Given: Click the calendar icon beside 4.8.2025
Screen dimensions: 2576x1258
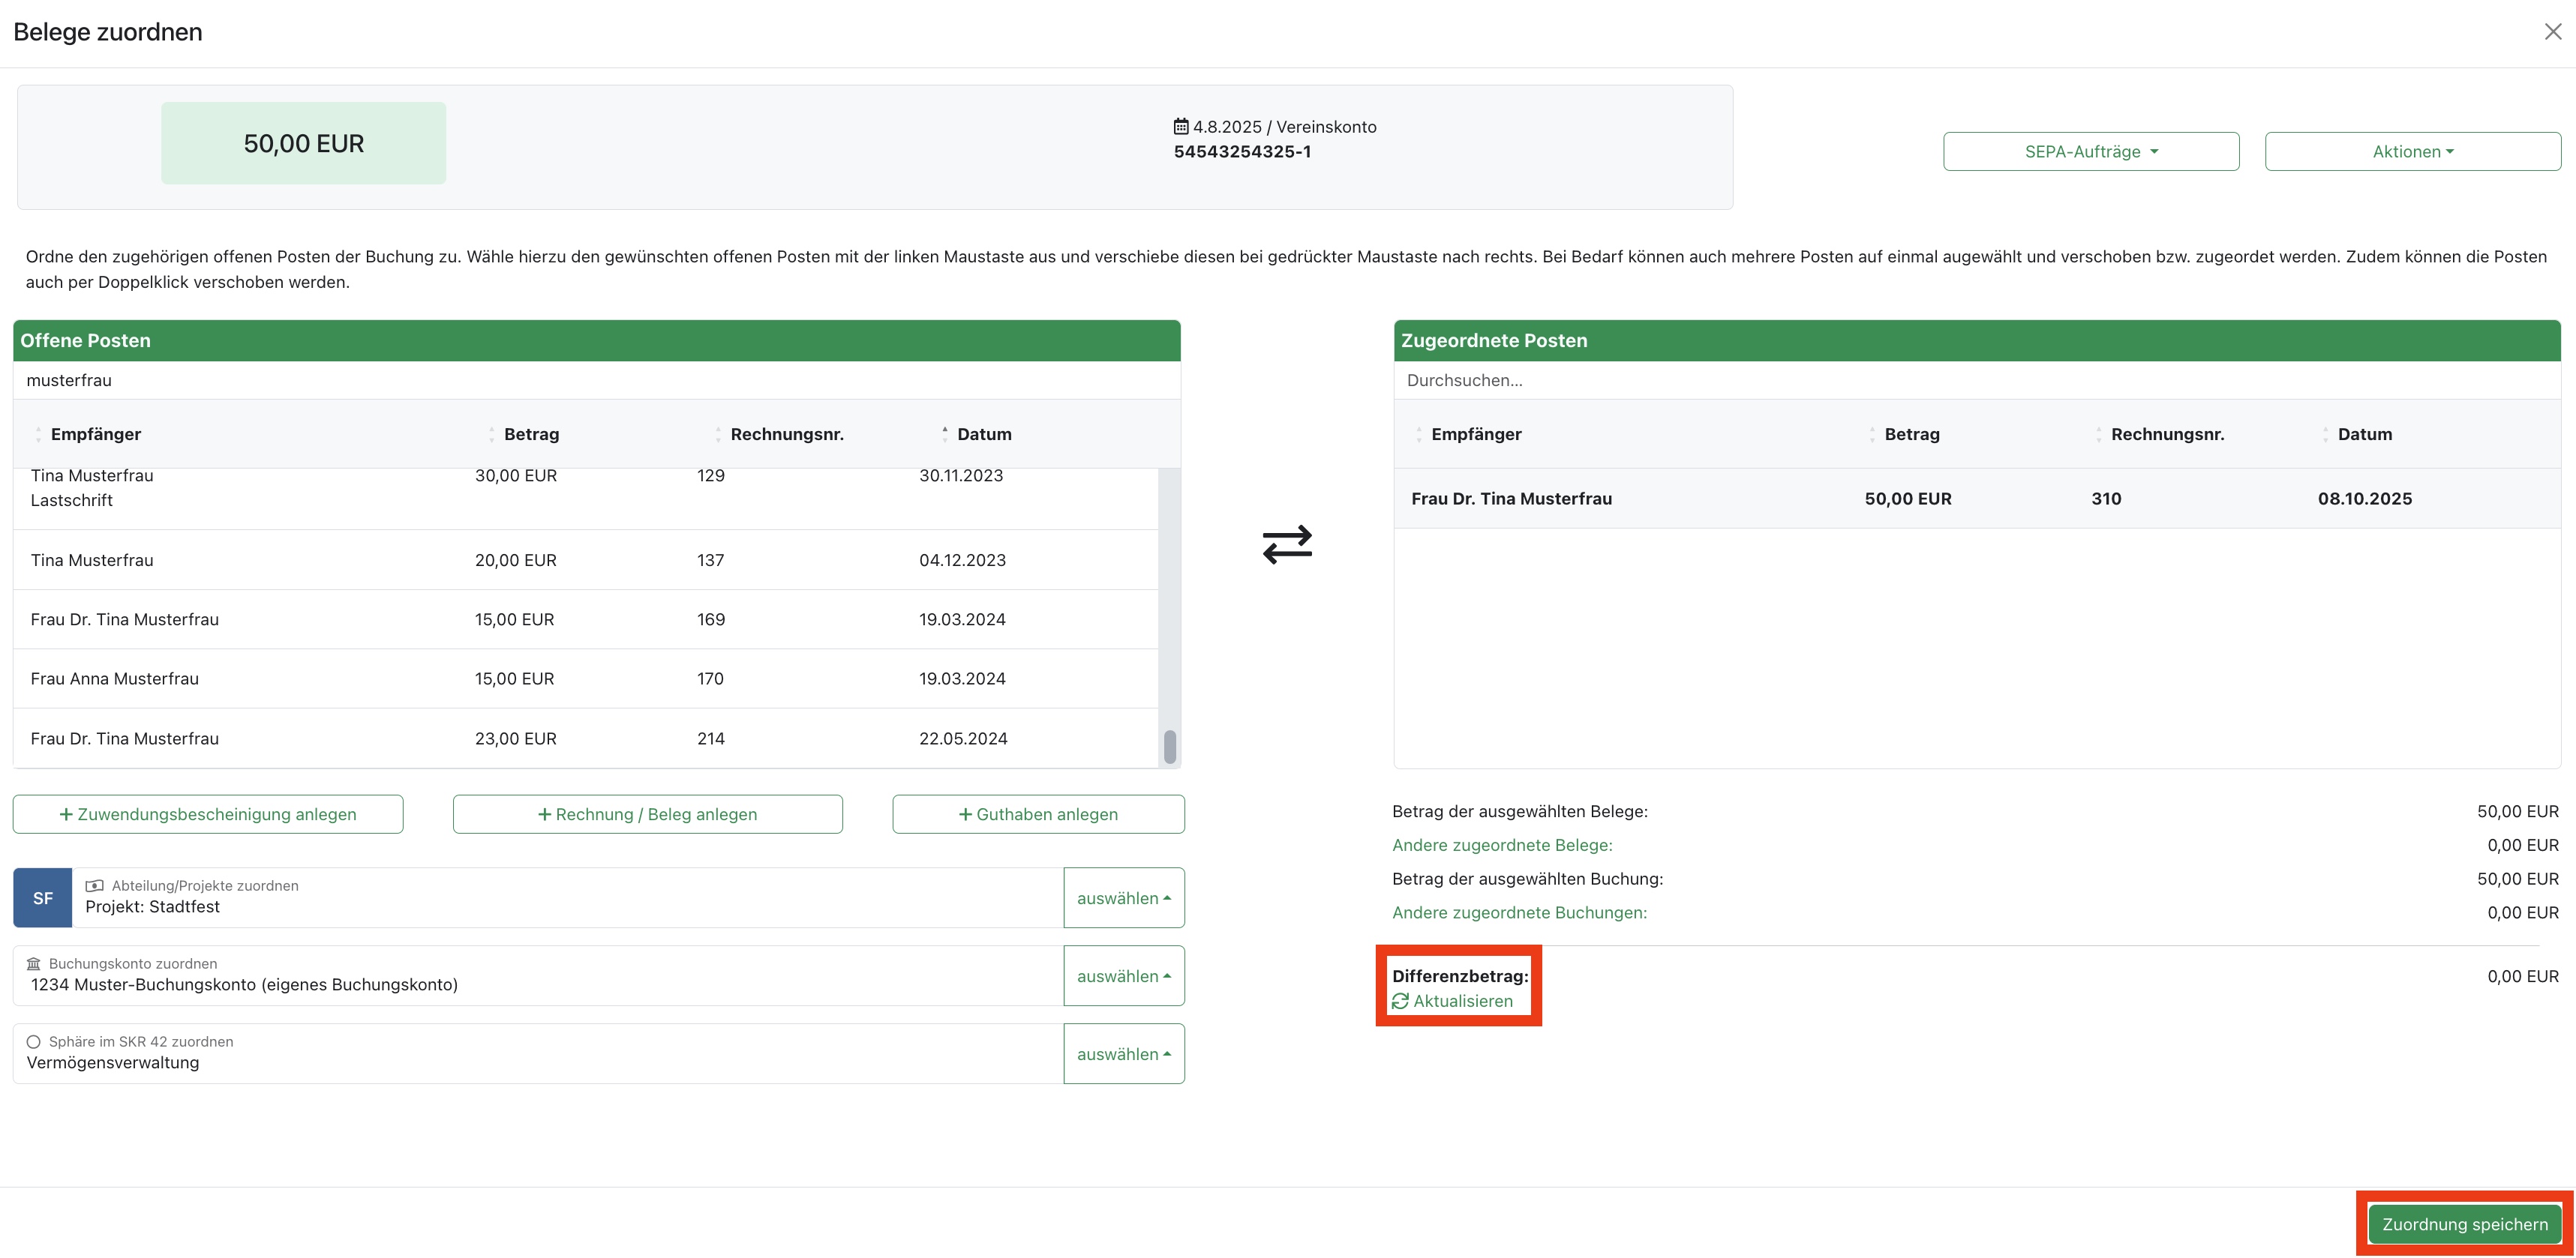Looking at the screenshot, I should tap(1181, 127).
